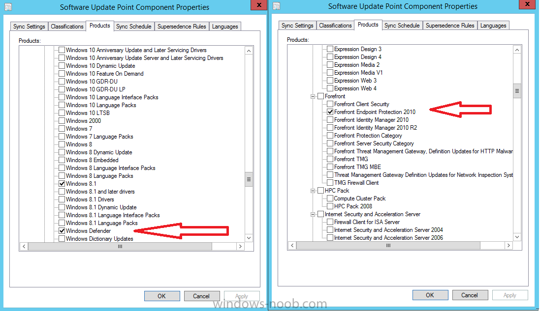
Task: Click the scroll-up arrow of the left product list
Action: tap(249, 51)
